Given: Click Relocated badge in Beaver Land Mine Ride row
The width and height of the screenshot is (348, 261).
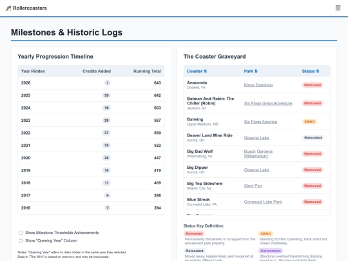Looking at the screenshot, I should click(x=313, y=138).
